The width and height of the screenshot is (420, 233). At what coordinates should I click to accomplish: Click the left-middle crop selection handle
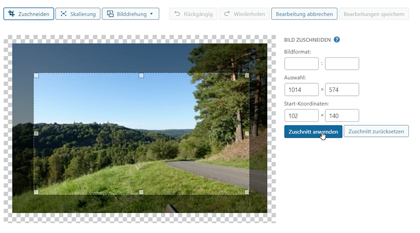click(x=36, y=133)
